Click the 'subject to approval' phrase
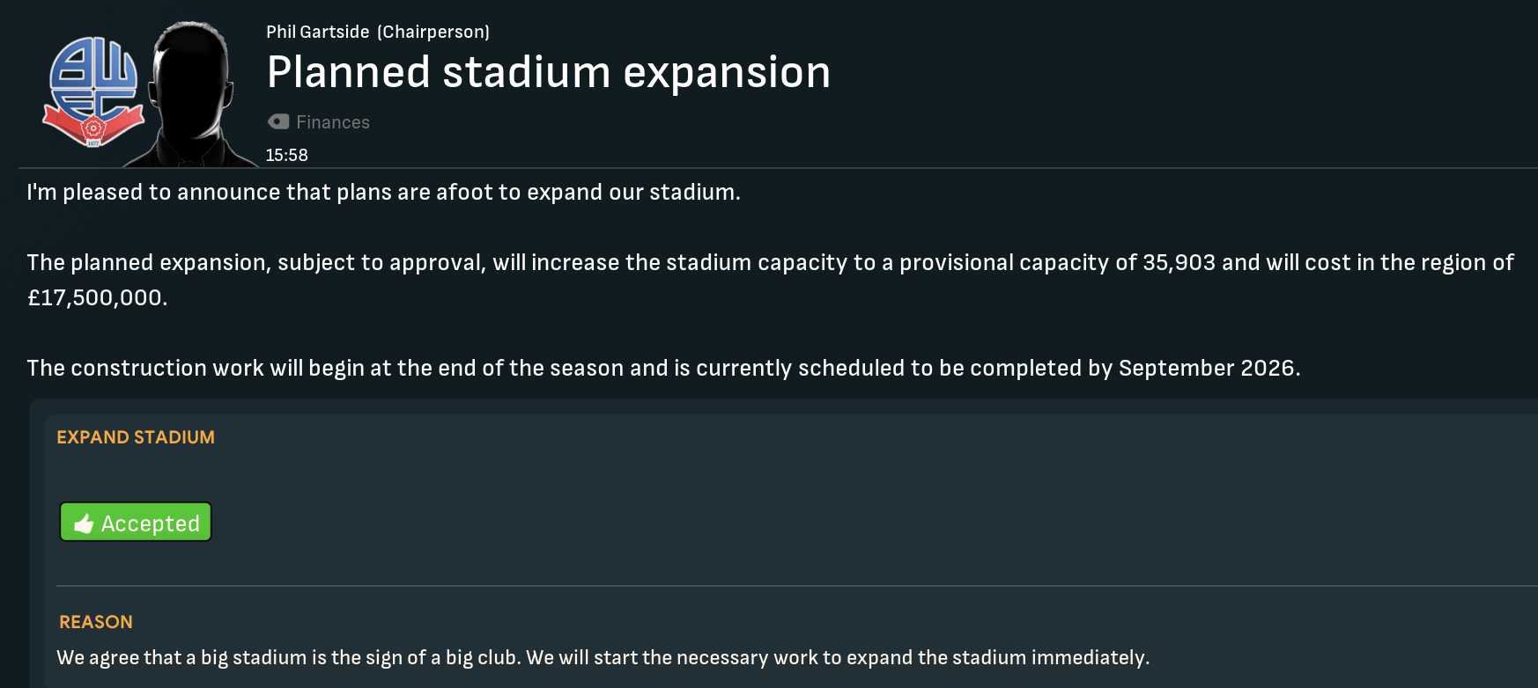The width and height of the screenshot is (1538, 688). pyautogui.click(x=380, y=262)
